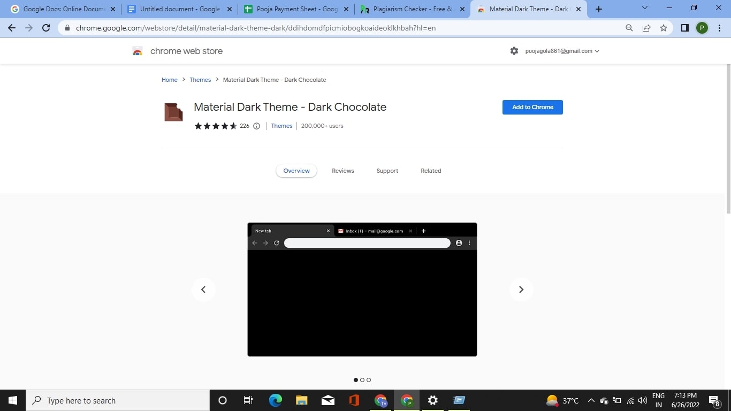This screenshot has width=731, height=411.
Task: Select first carousel dot indicator
Action: coord(356,380)
